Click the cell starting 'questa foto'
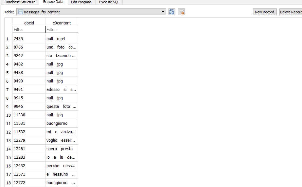 [62, 107]
